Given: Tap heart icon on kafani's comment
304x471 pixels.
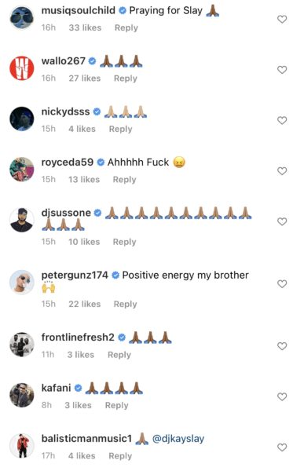Looking at the screenshot, I should [282, 396].
